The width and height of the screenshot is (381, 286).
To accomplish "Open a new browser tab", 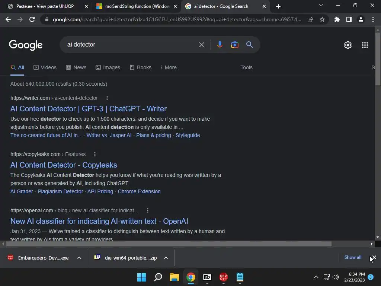I will [278, 6].
